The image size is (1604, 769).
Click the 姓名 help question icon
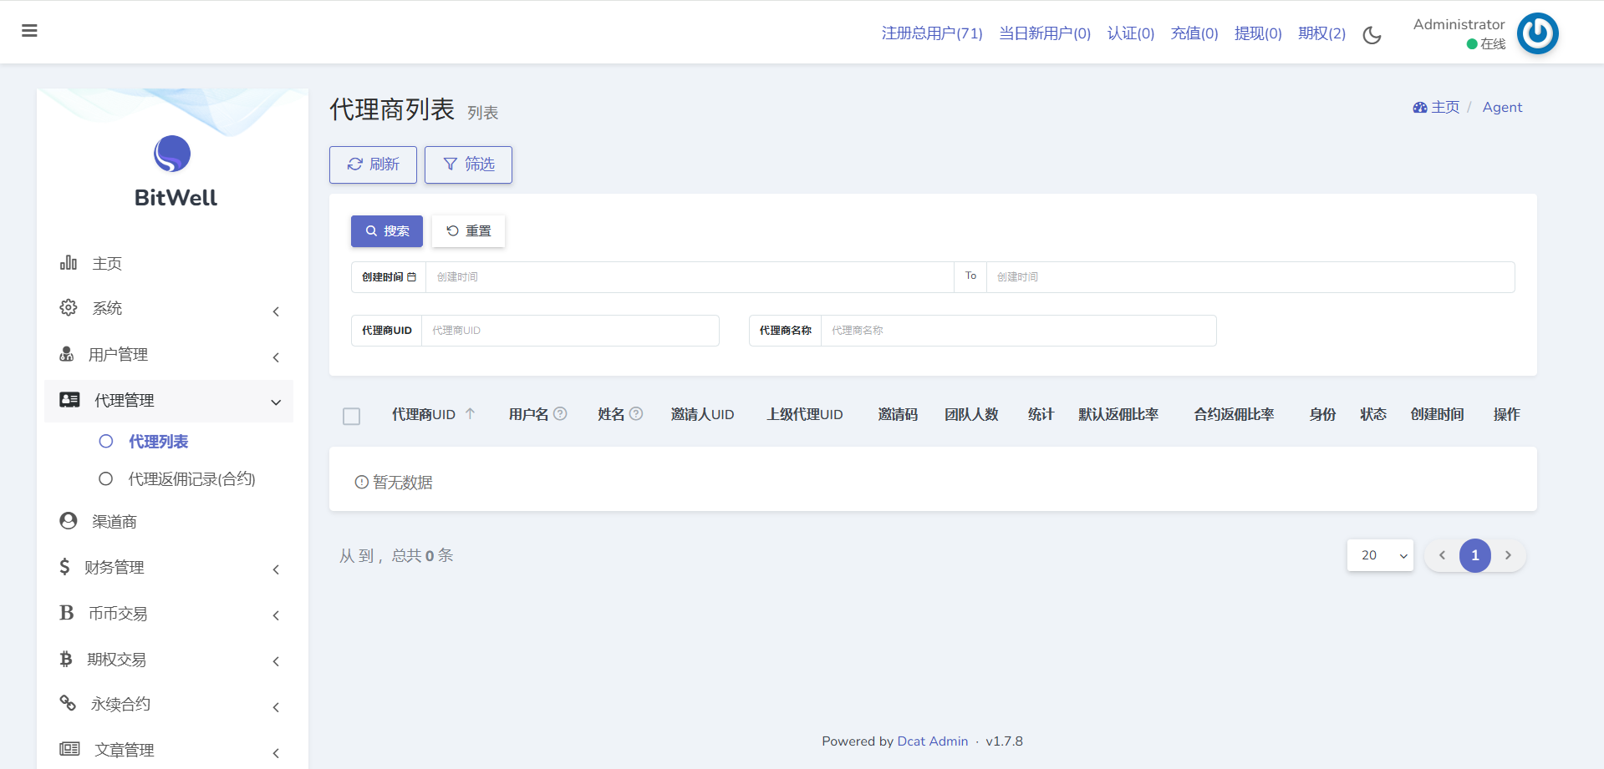coord(636,413)
